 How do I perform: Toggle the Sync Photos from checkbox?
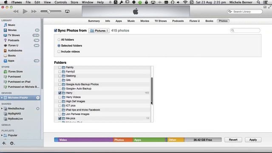click(x=56, y=30)
